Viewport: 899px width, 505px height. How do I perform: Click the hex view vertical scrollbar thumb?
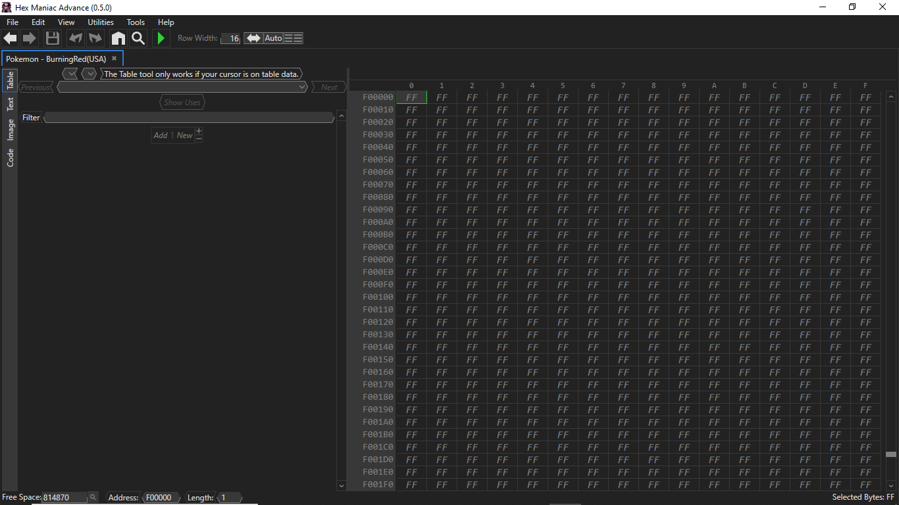(x=891, y=454)
